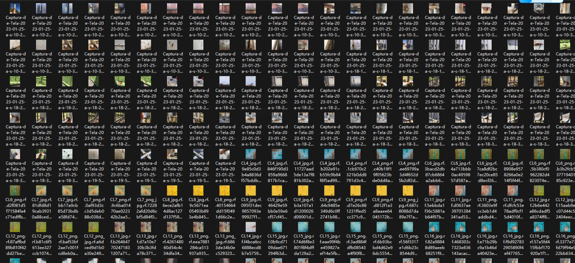Select file CL6_jpg.rf.8908e957 thumbnail
Screen dimensions: 575x263
coord(513,154)
